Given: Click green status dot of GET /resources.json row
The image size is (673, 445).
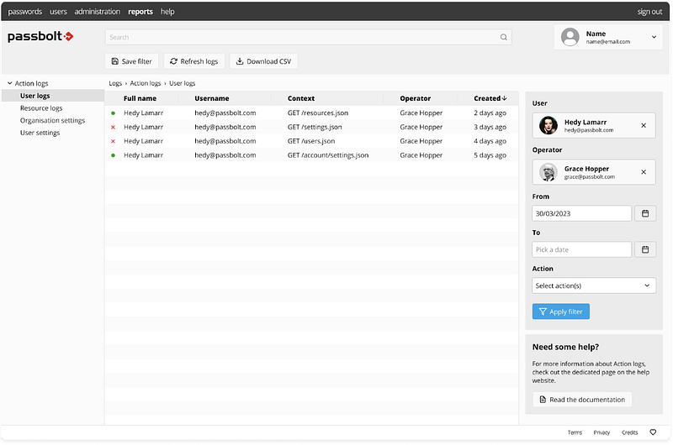Looking at the screenshot, I should coord(113,113).
